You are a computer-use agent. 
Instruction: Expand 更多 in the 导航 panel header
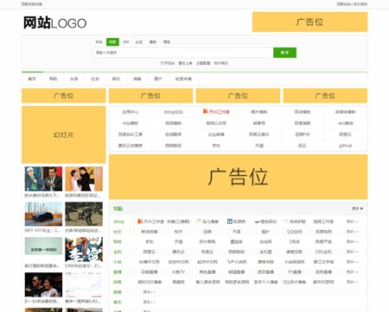click(x=357, y=209)
